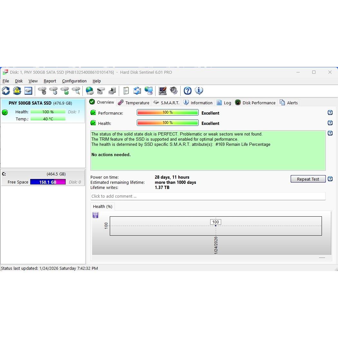Save the health graph with floppy icon

pyautogui.click(x=96, y=215)
